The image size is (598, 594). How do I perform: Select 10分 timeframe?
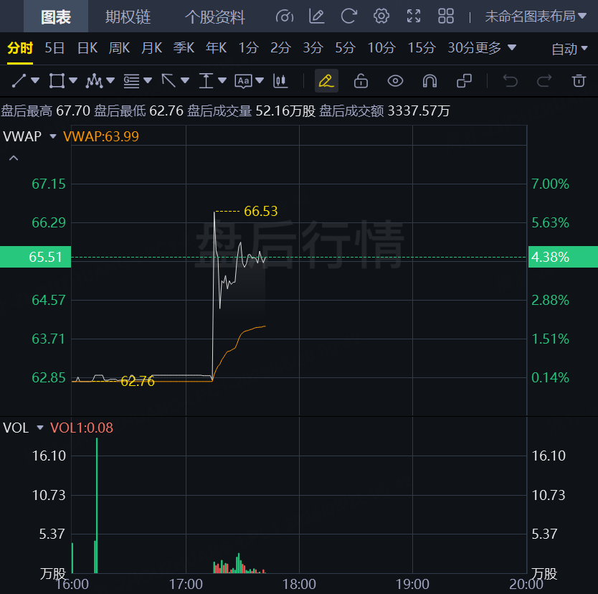[381, 48]
